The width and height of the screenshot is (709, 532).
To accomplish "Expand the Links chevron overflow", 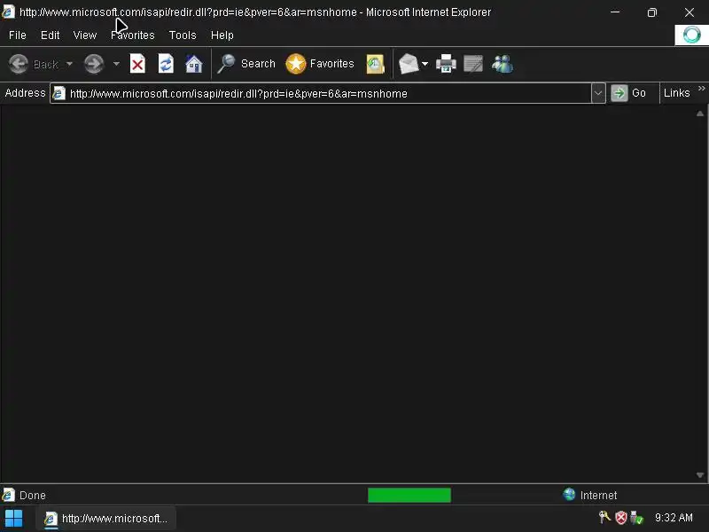I will [701, 88].
